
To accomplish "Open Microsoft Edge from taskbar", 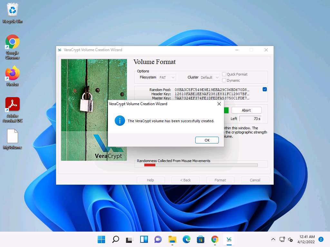I will [x=187, y=239].
